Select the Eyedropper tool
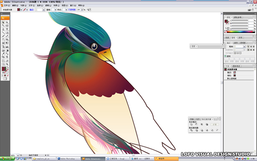257x161 pixels. click(3, 54)
